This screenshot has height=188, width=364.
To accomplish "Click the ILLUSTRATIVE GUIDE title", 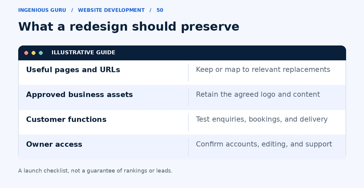I will 83,53.
